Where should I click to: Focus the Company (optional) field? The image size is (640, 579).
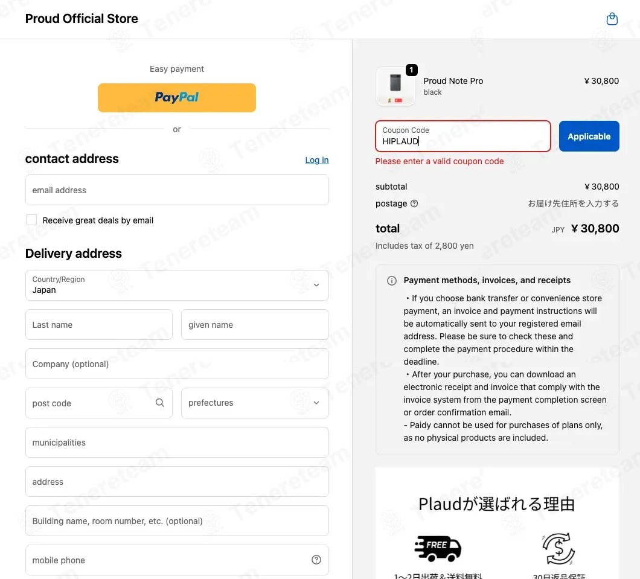click(177, 364)
